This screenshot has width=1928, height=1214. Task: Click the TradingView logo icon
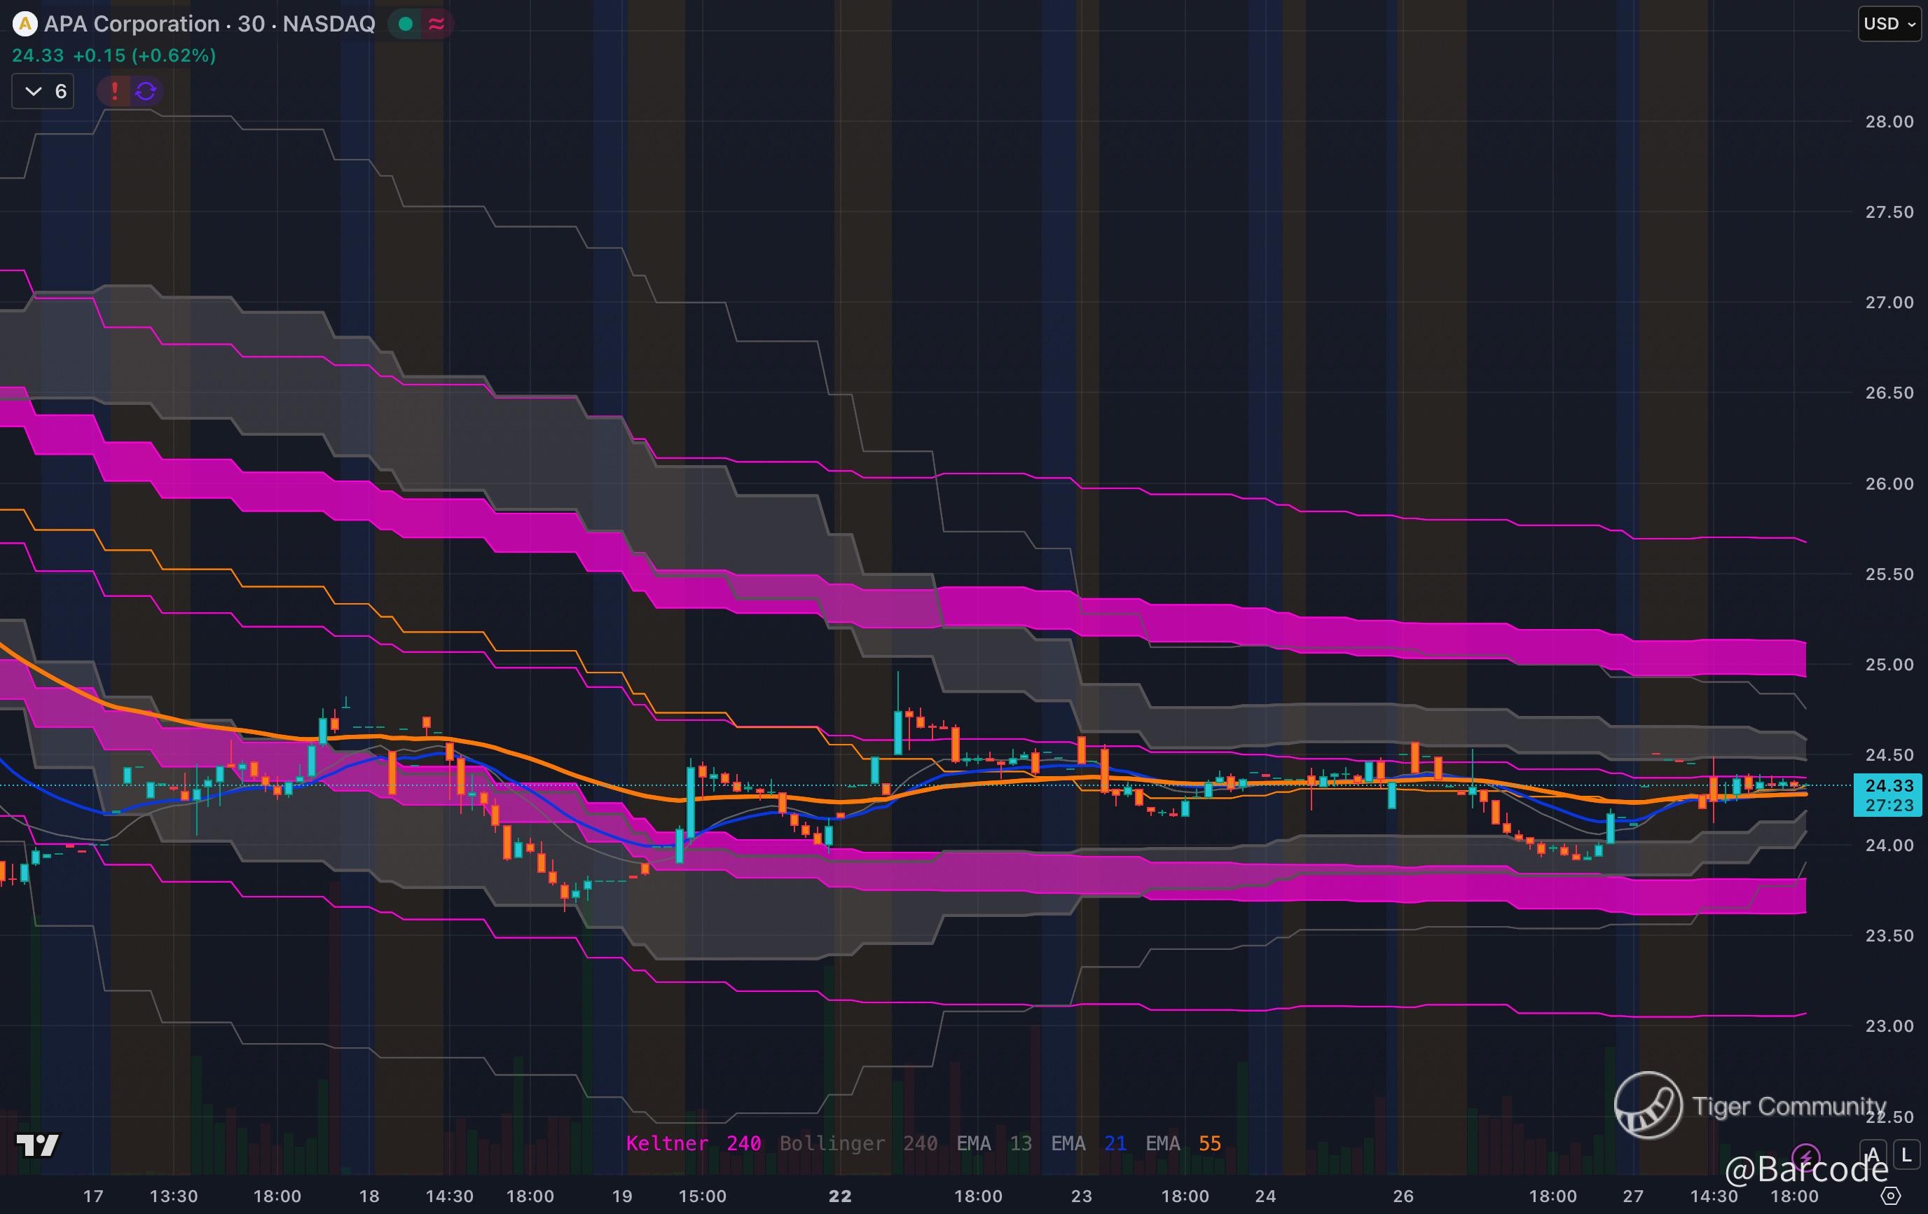(x=38, y=1145)
